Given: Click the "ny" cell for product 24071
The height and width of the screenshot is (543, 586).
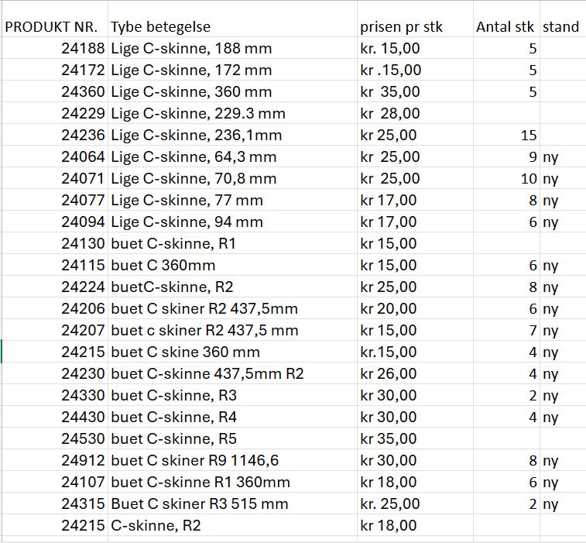Looking at the screenshot, I should tap(550, 179).
